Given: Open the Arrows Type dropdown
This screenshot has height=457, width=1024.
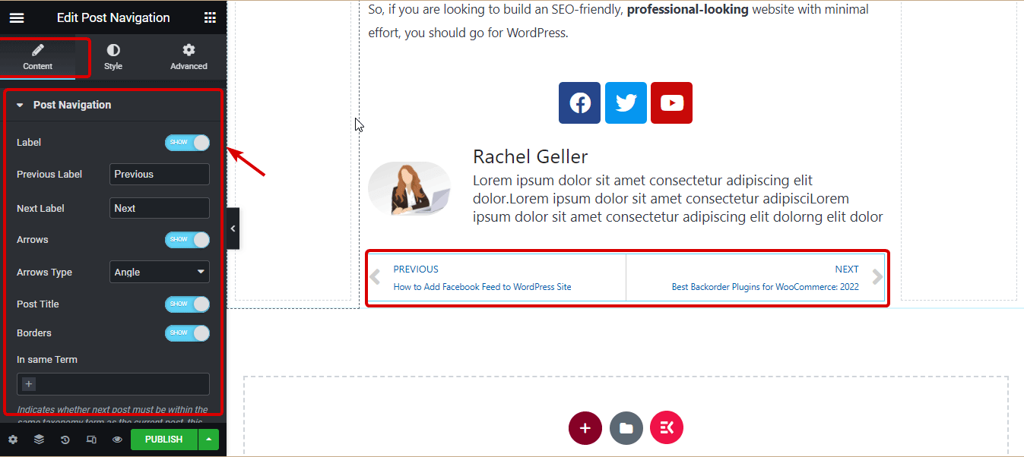Looking at the screenshot, I should [x=160, y=272].
